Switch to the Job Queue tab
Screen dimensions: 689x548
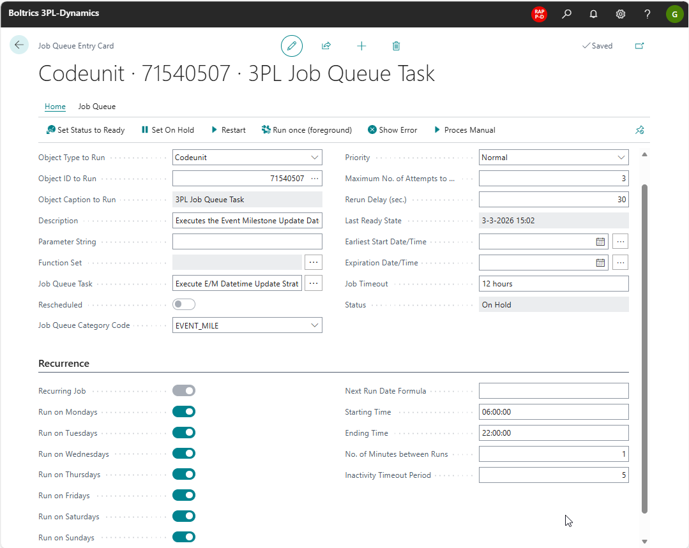(x=96, y=107)
